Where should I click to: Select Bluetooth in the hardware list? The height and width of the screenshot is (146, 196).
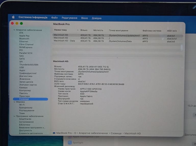24,39
